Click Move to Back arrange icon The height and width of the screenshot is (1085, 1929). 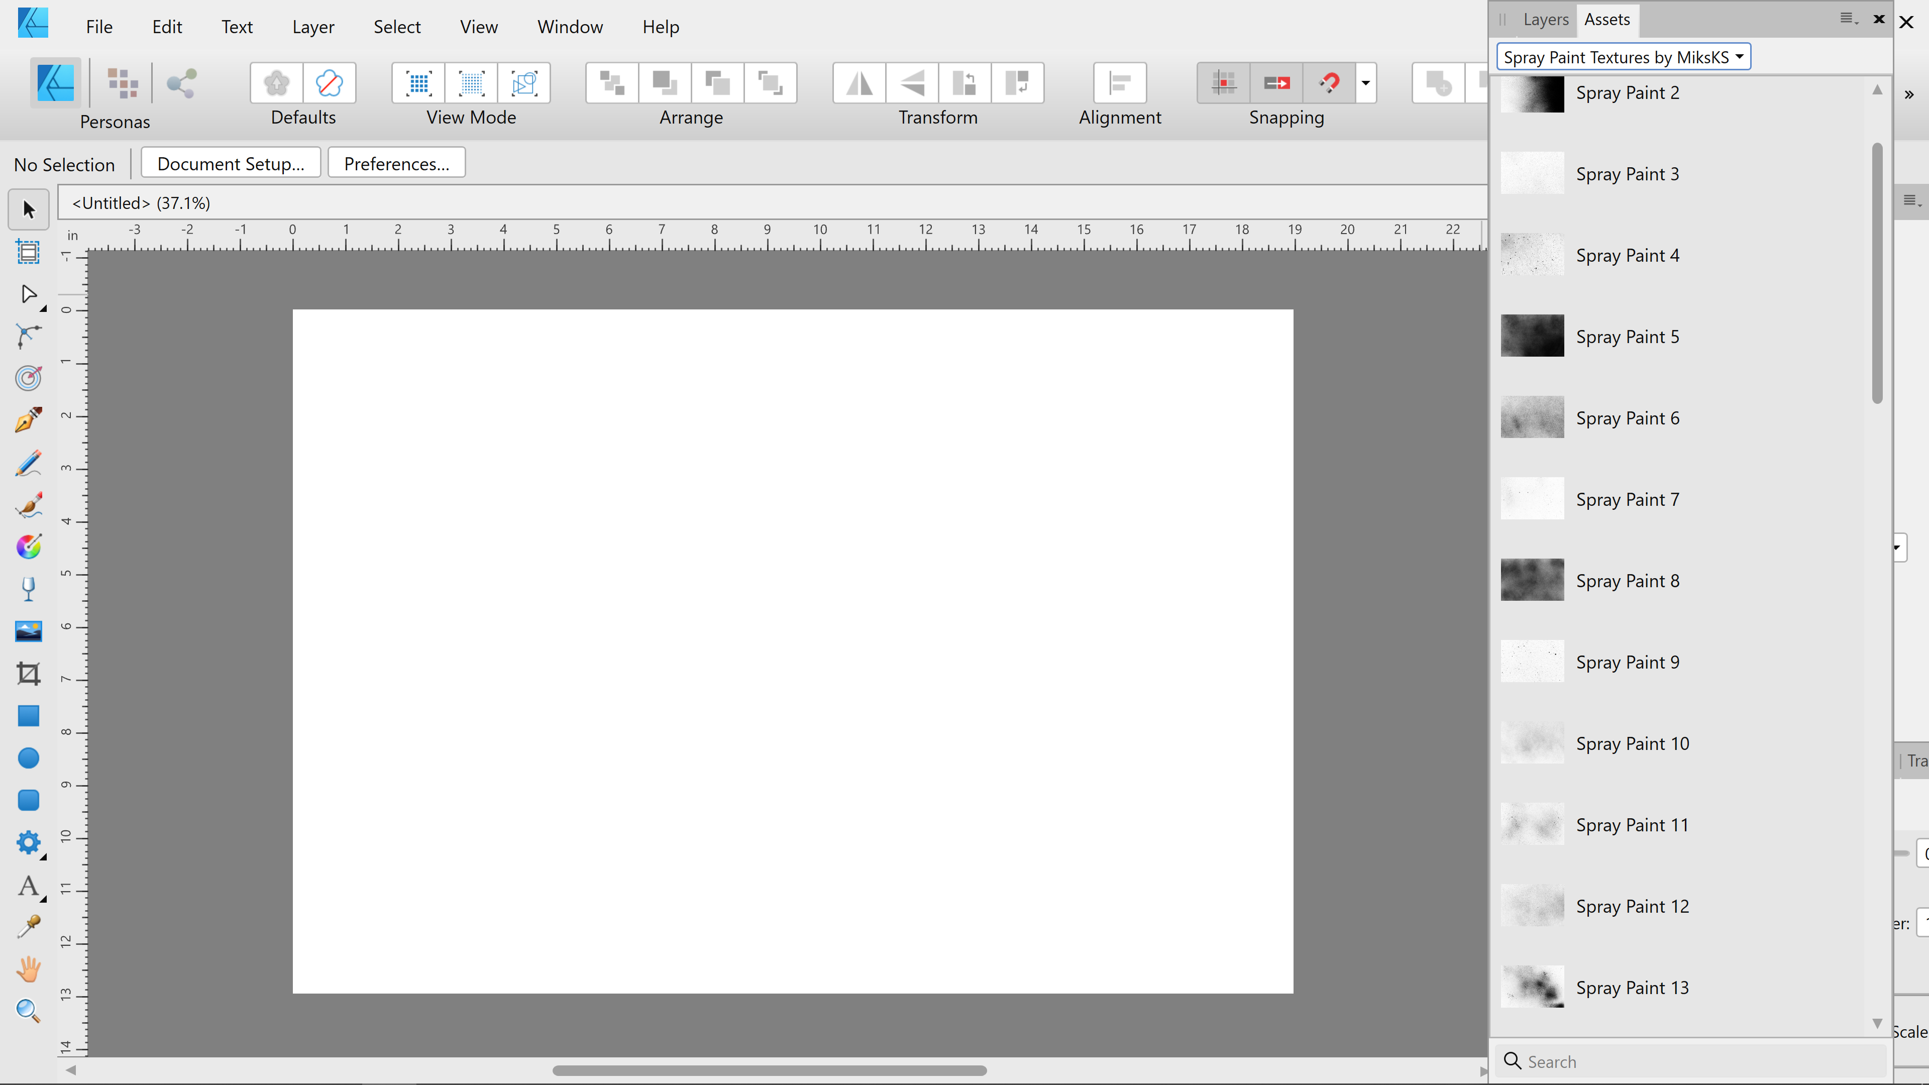(x=612, y=82)
